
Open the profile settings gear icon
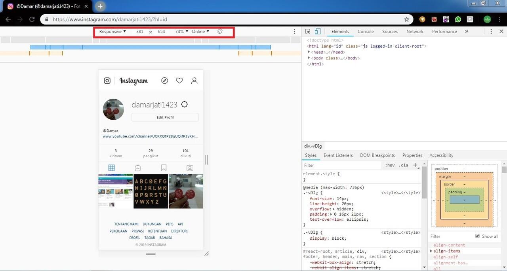184,105
